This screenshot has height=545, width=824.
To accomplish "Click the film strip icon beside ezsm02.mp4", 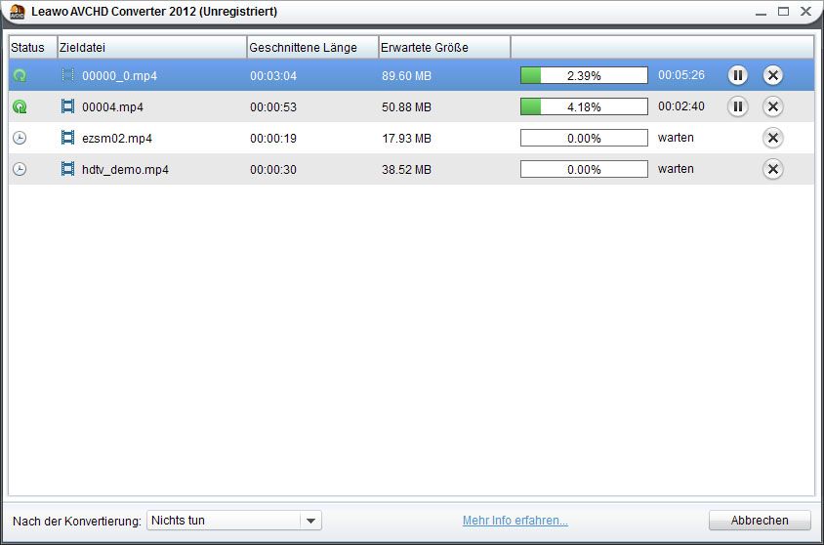I will pyautogui.click(x=67, y=138).
